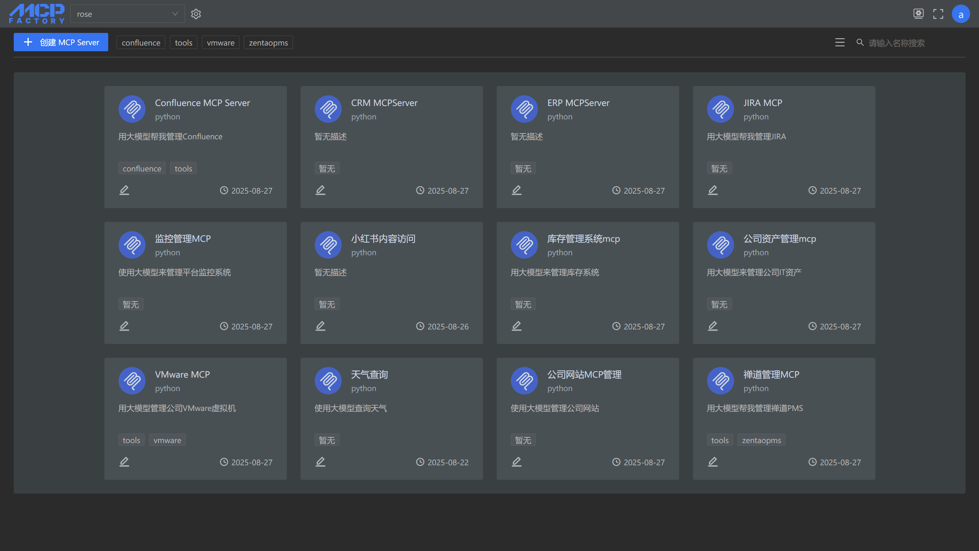Click tools tag on VMware MCP card
The image size is (979, 551).
point(132,440)
